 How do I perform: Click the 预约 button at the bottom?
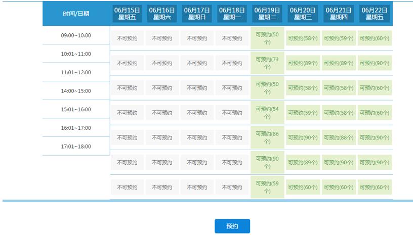pyautogui.click(x=232, y=226)
